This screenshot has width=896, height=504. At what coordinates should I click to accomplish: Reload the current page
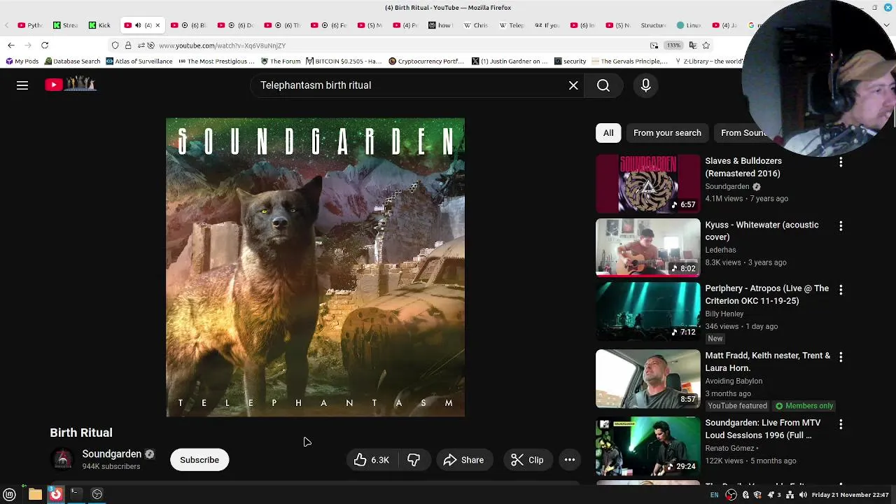coord(45,45)
